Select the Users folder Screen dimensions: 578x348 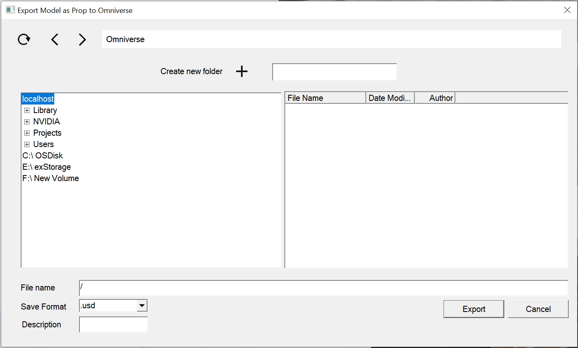point(43,144)
